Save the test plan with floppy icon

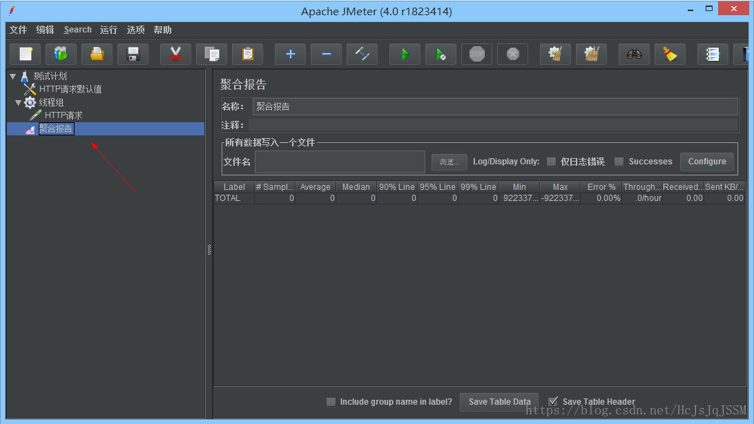(x=133, y=54)
